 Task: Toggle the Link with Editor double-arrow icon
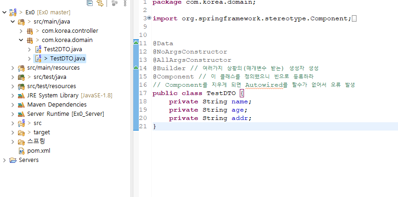101,3
